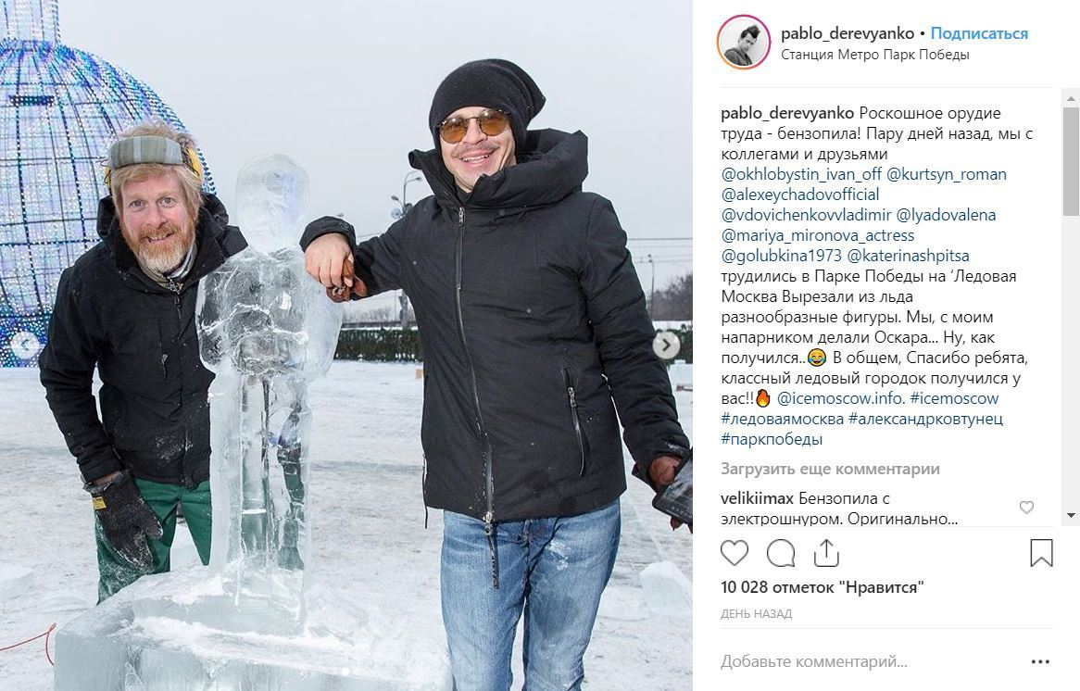The image size is (1080, 691).
Task: Share the post with the upload icon
Action: click(x=826, y=553)
